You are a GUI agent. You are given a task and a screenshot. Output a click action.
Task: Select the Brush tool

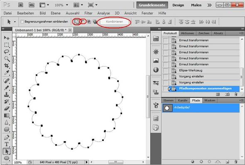click(6, 88)
